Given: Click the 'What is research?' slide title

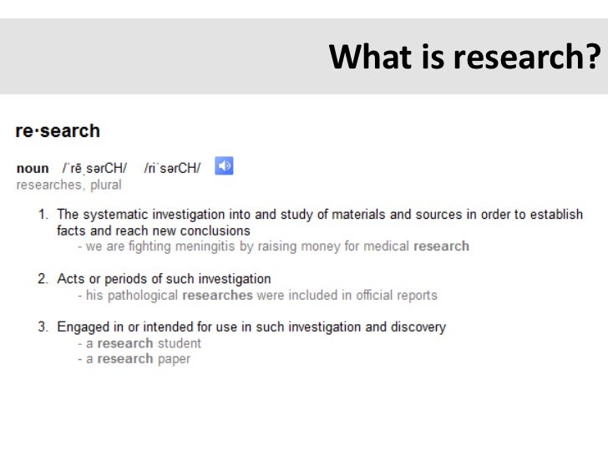Looking at the screenshot, I should (x=464, y=57).
